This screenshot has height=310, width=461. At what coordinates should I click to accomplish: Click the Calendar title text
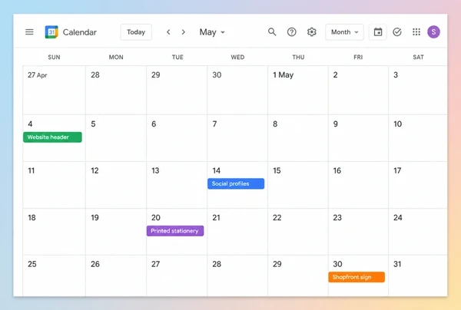click(80, 32)
